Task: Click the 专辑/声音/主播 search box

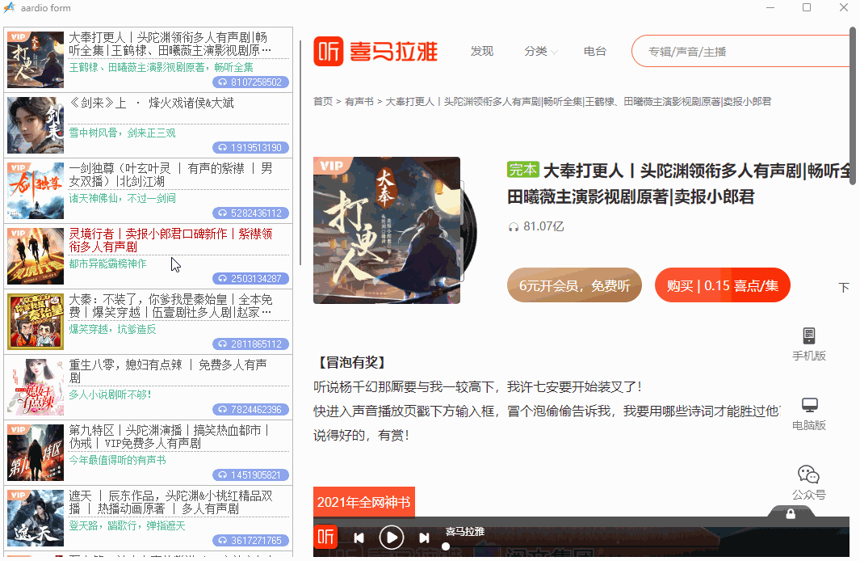Action: pos(740,52)
